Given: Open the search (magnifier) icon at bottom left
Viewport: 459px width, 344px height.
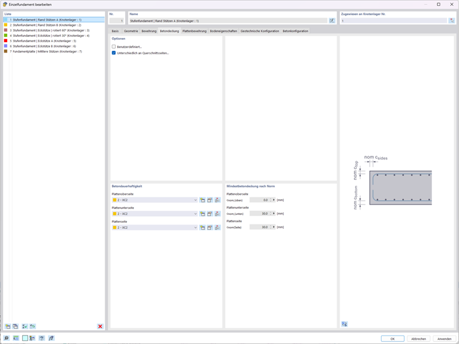Looking at the screenshot, I should (x=6, y=338).
